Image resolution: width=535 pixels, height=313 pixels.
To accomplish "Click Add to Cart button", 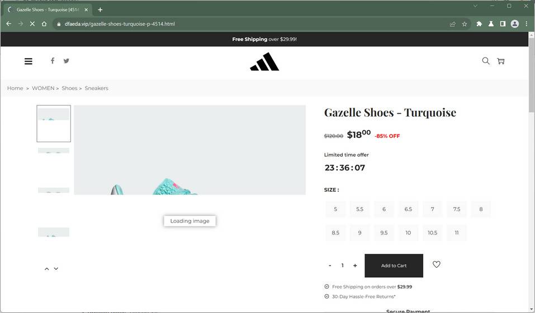I will point(394,266).
